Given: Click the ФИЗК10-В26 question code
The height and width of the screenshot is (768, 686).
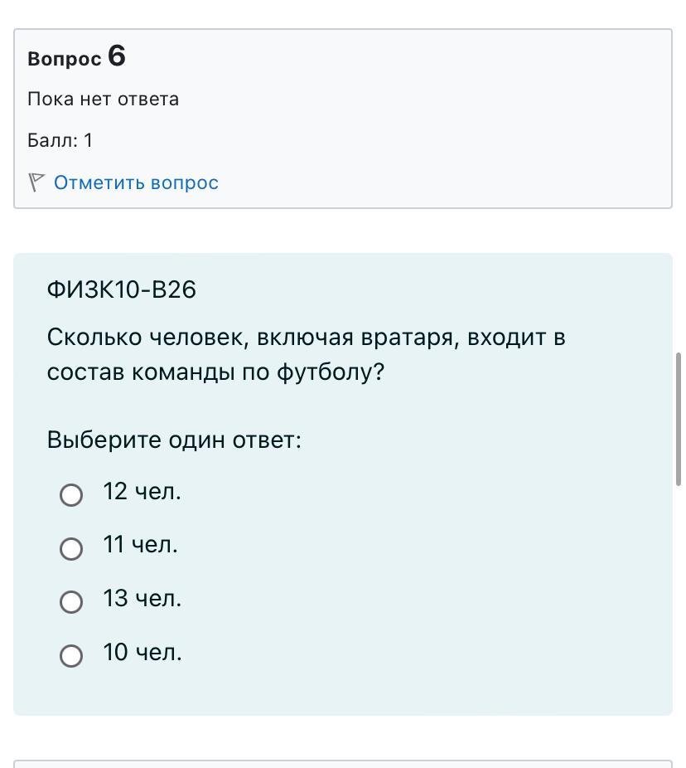Looking at the screenshot, I should tap(122, 289).
